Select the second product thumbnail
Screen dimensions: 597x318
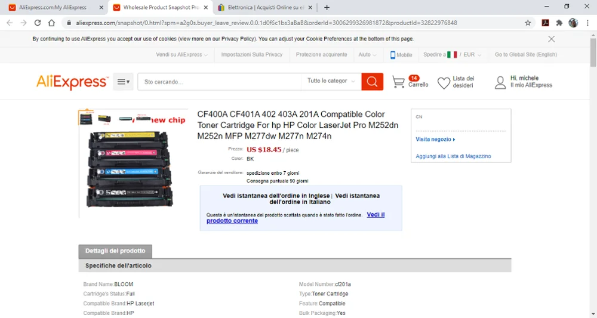pyautogui.click(x=104, y=119)
